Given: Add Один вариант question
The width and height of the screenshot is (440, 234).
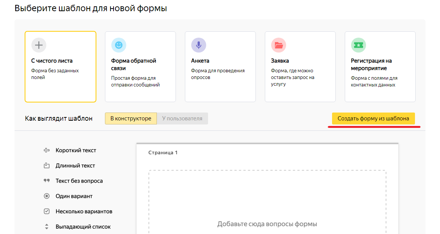Looking at the screenshot, I should (x=74, y=196).
